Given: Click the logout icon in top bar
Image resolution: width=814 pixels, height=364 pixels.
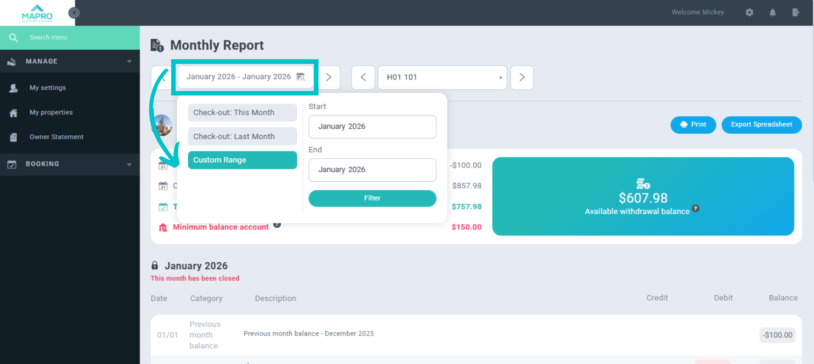Looking at the screenshot, I should [795, 12].
